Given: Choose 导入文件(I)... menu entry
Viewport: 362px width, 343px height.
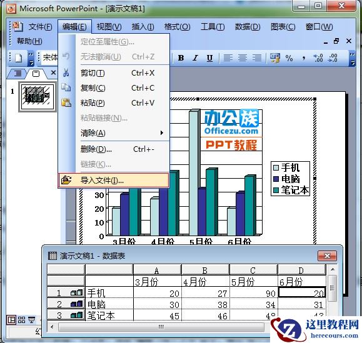Looking at the screenshot, I should tap(113, 180).
